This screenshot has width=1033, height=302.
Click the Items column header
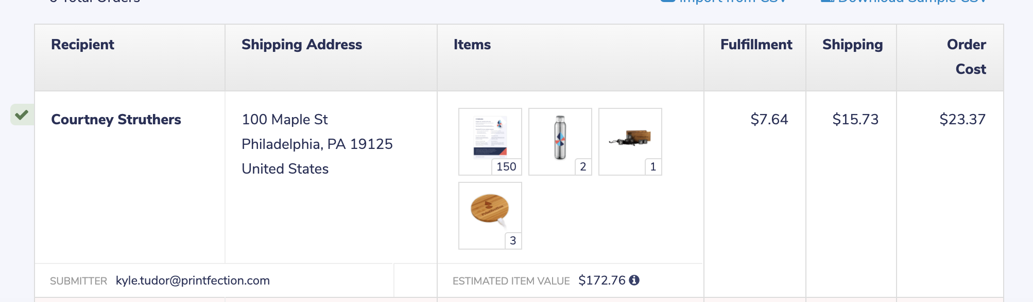472,45
